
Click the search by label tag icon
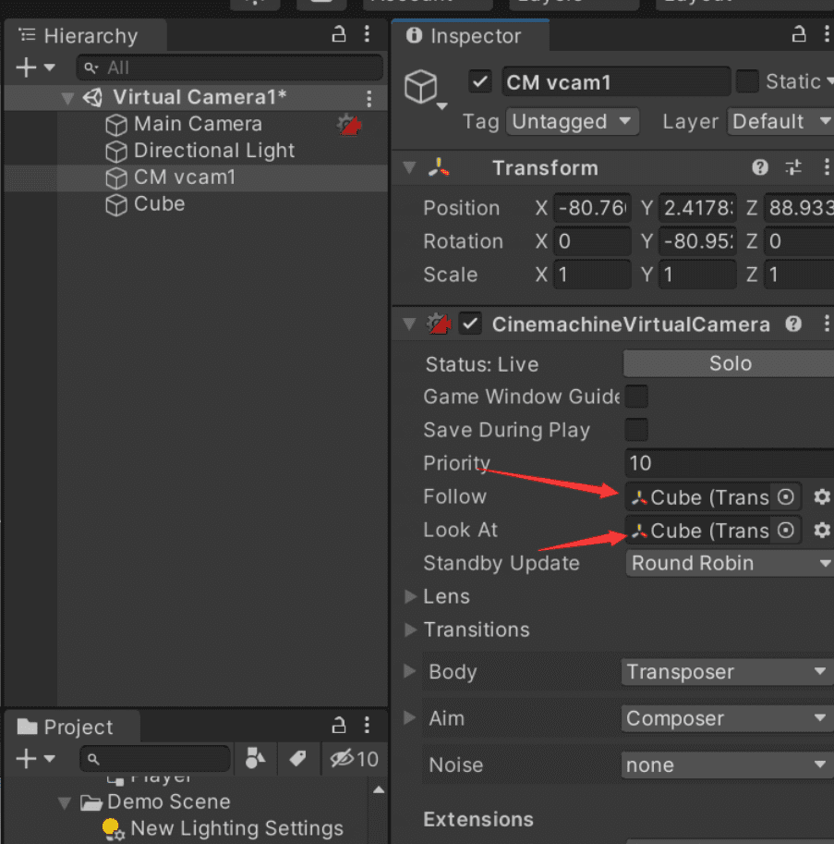tap(297, 759)
